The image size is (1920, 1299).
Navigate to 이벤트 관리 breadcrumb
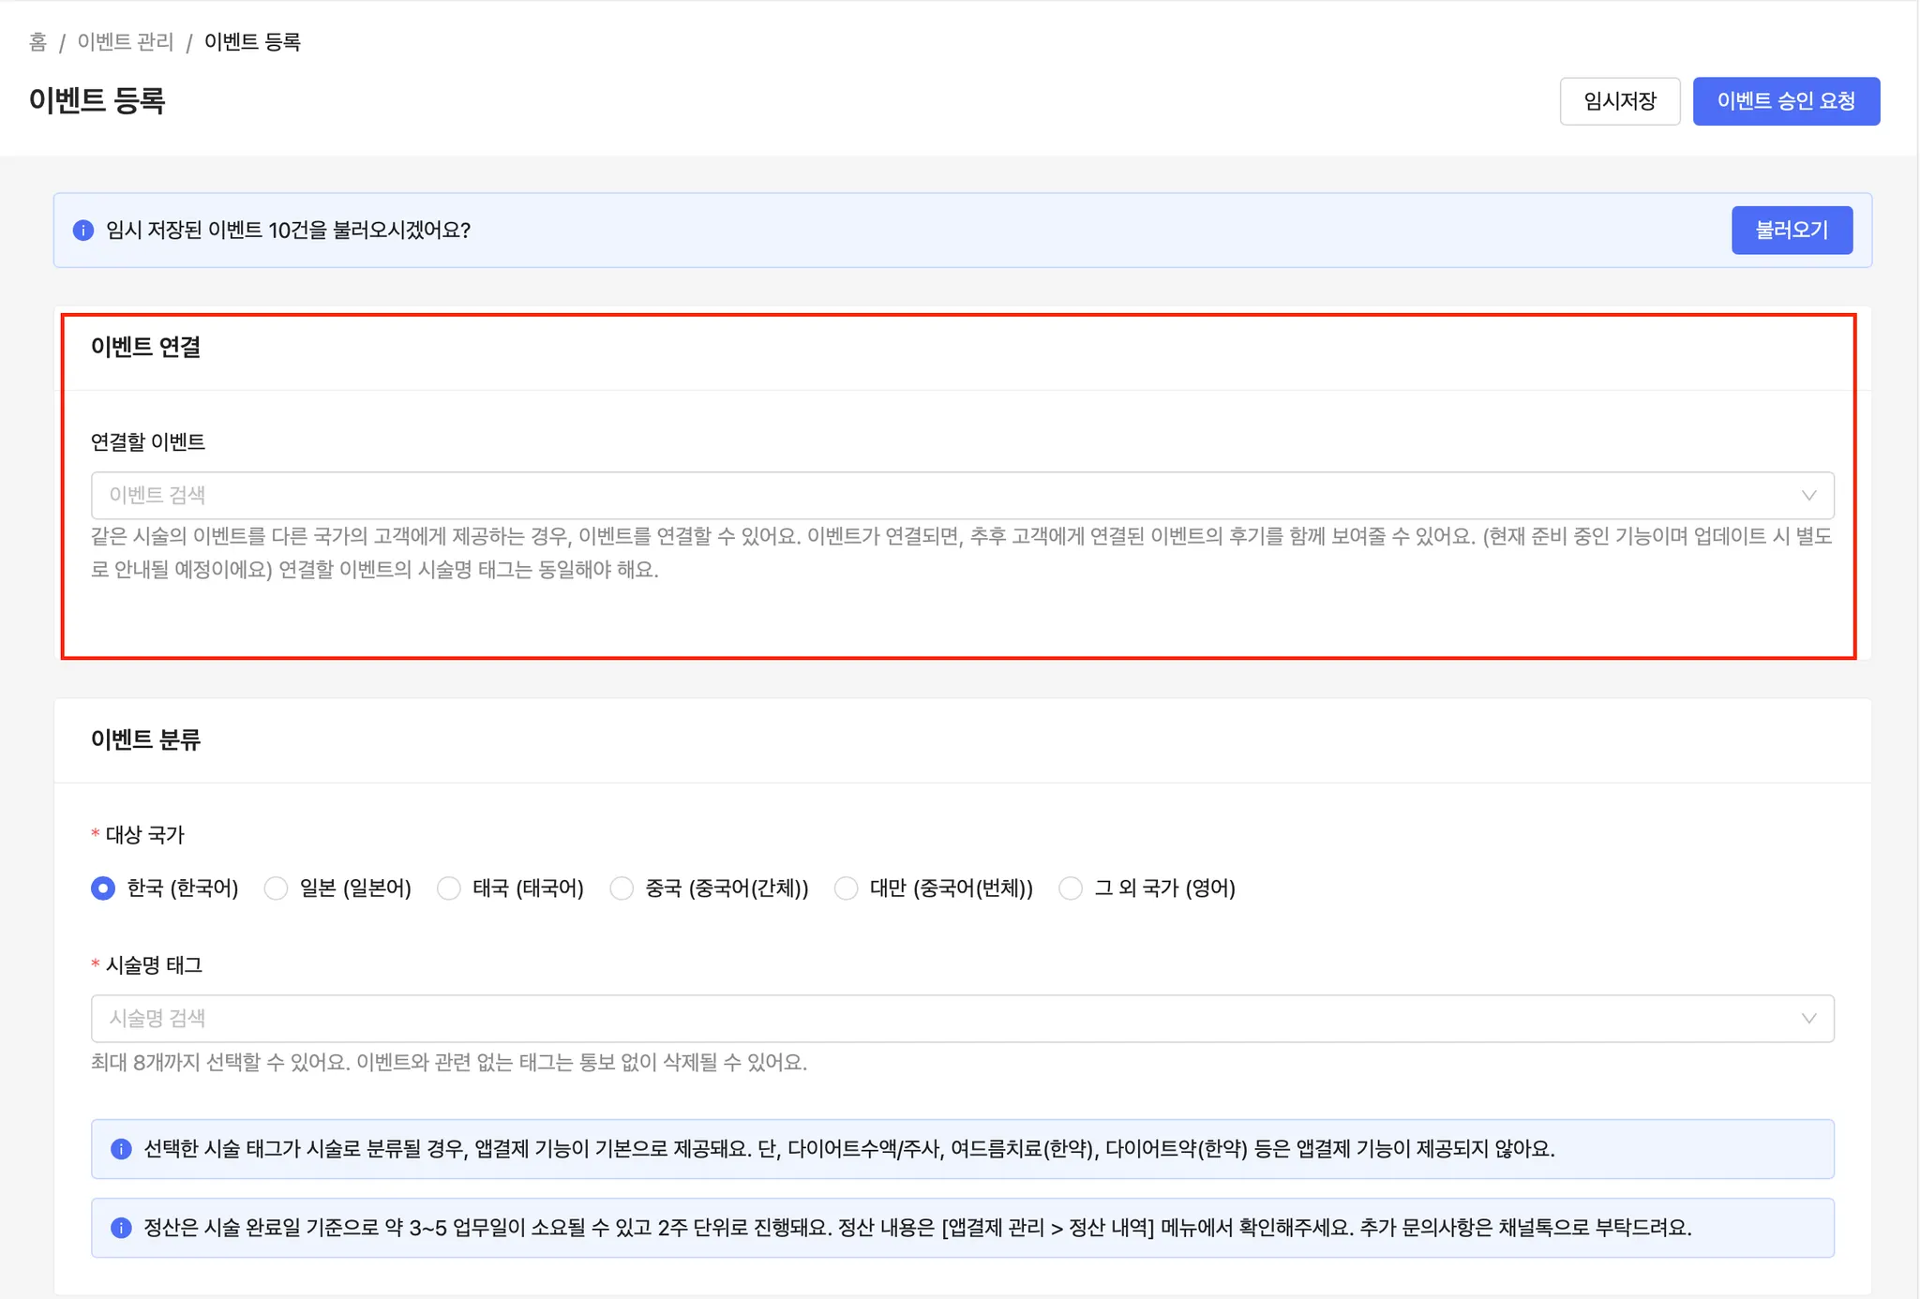point(126,42)
